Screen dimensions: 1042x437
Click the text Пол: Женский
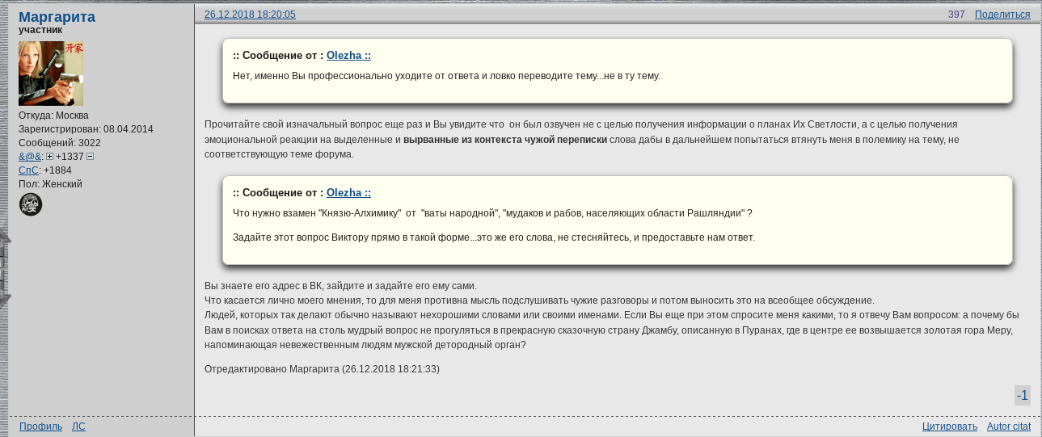pyautogui.click(x=50, y=184)
